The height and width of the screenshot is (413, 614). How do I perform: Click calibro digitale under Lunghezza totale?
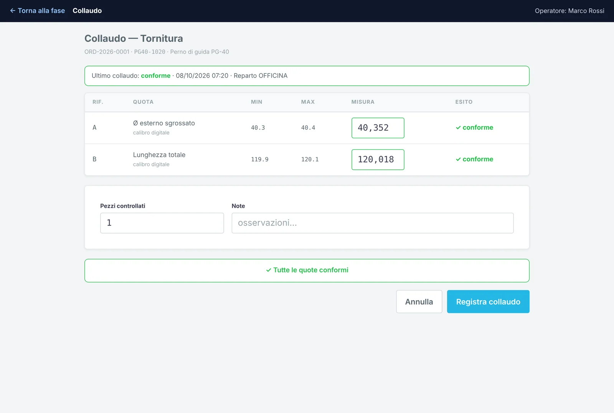click(151, 164)
